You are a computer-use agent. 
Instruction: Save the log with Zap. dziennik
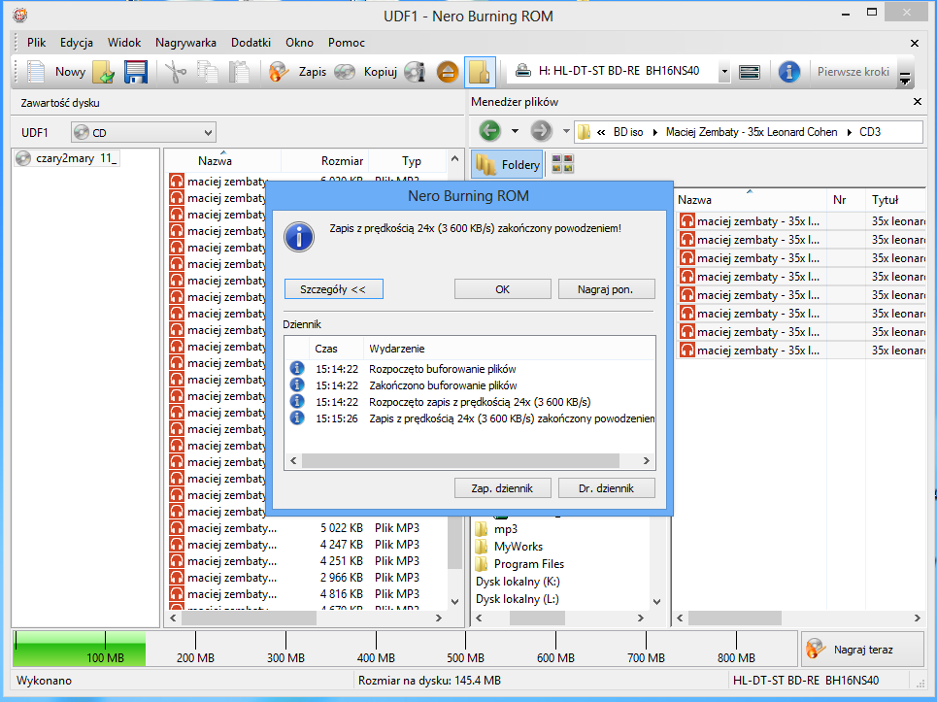503,488
